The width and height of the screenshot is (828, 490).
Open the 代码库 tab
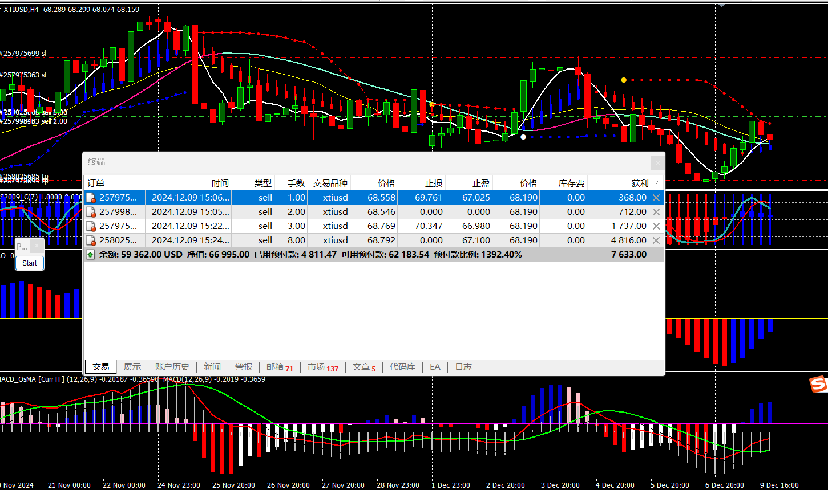point(403,367)
